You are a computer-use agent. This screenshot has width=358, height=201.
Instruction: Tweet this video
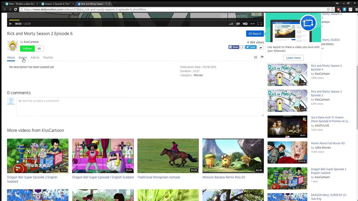coord(251,47)
